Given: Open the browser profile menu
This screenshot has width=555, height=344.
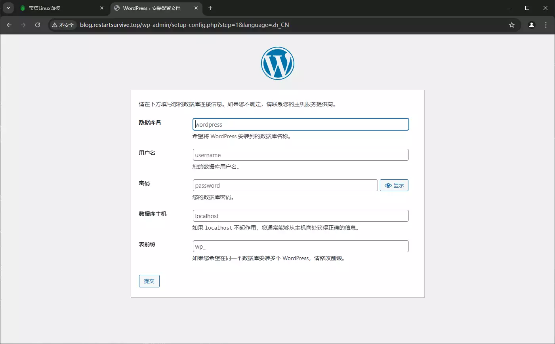Looking at the screenshot, I should (x=532, y=25).
